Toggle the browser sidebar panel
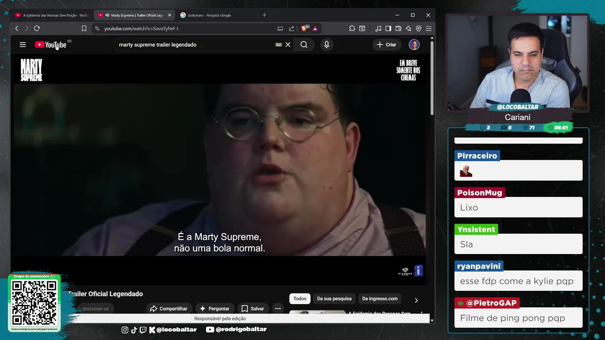Image resolution: width=605 pixels, height=340 pixels. [388, 28]
